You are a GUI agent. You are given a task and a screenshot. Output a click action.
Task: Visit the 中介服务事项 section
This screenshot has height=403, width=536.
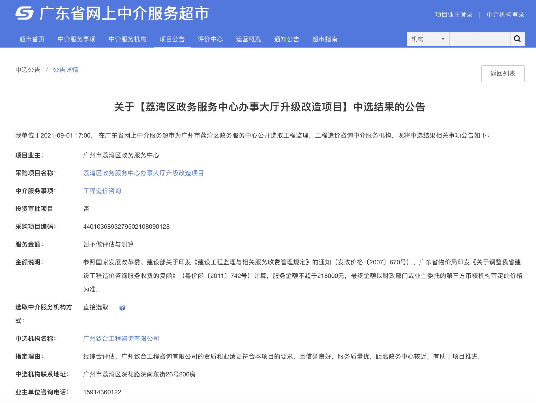click(77, 39)
